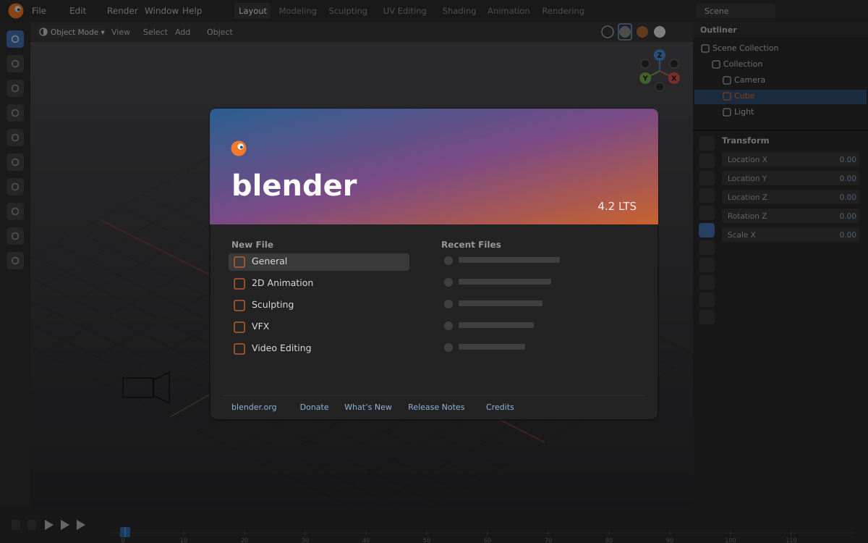The width and height of the screenshot is (868, 543).
Task: Click the Outliner panel header
Action: 780,30
